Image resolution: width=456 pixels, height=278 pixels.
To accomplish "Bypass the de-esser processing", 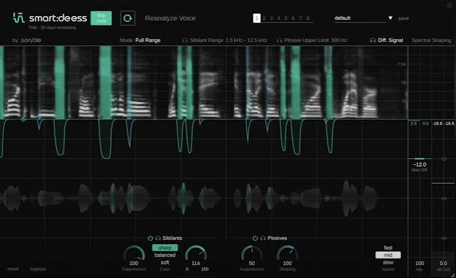I will point(38,269).
